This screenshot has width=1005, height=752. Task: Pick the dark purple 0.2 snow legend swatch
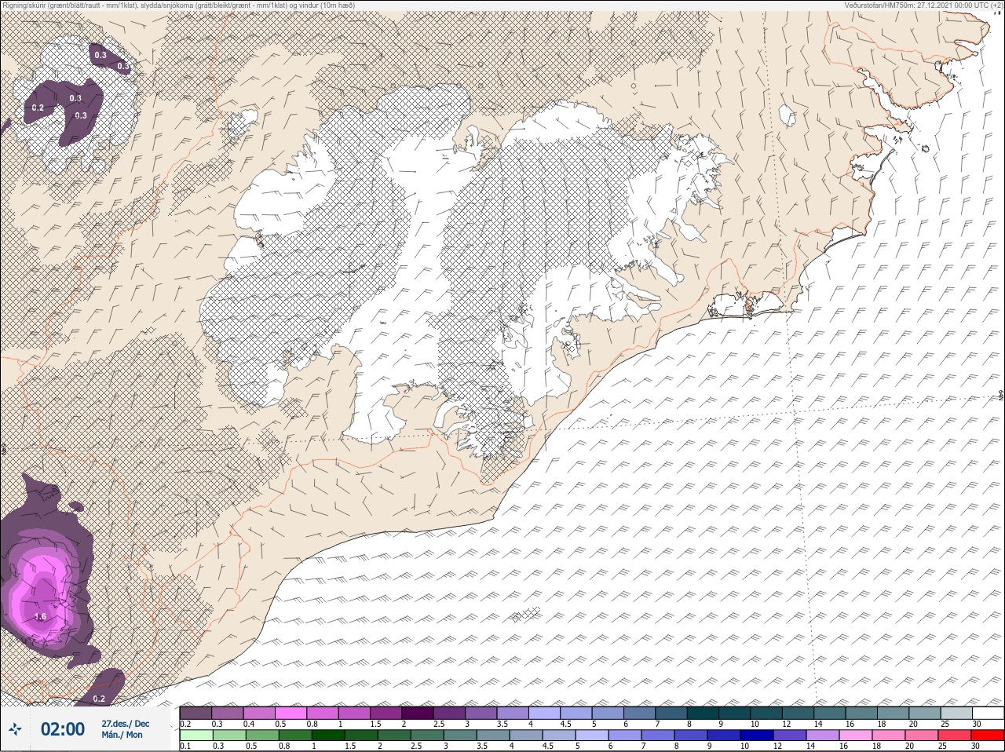pyautogui.click(x=196, y=713)
